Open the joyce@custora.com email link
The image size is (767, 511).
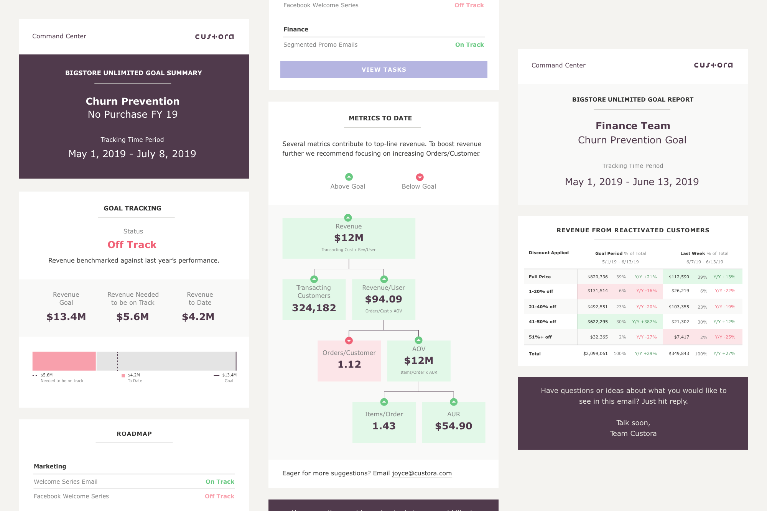coord(421,473)
